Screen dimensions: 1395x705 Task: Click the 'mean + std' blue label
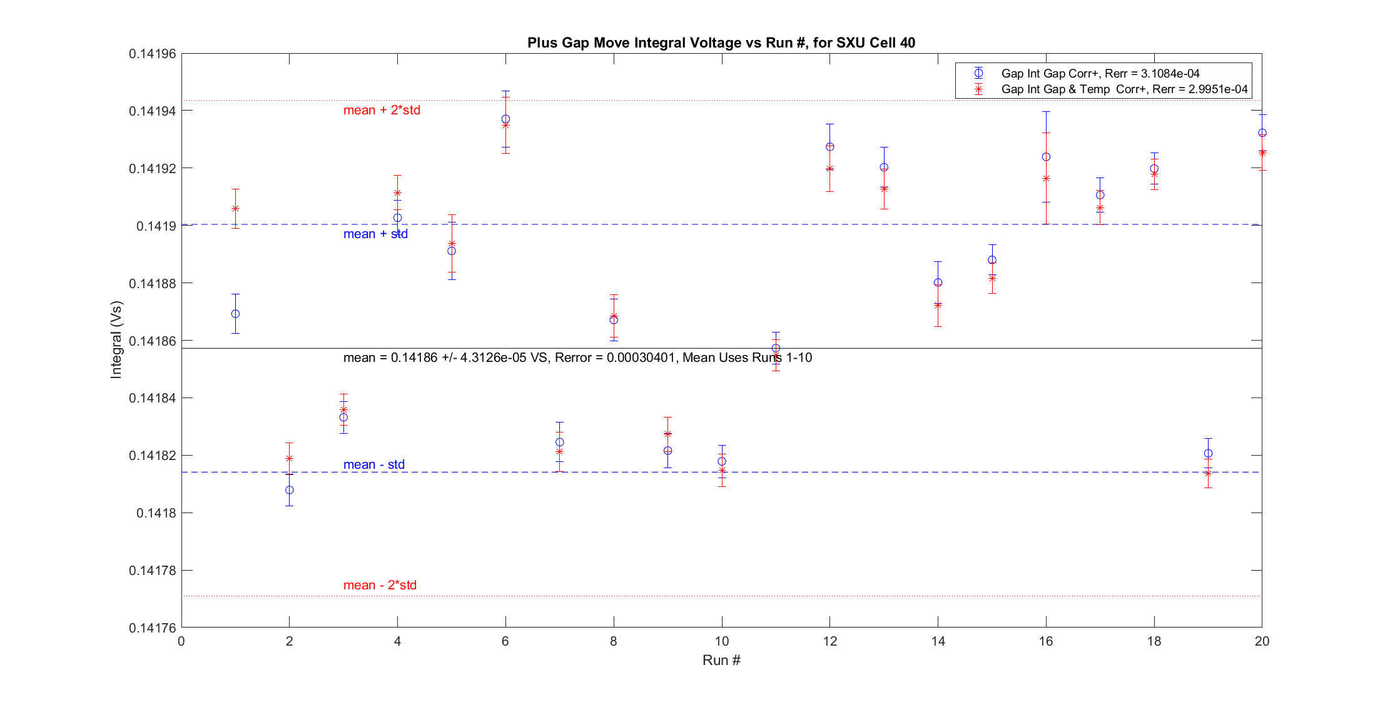(375, 234)
